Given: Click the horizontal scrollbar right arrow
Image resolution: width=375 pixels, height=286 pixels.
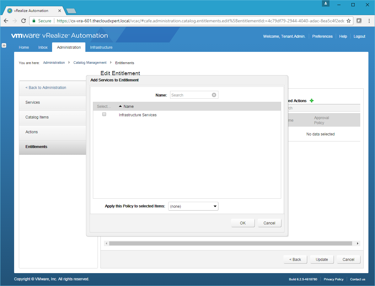Looking at the screenshot, I should point(357,244).
